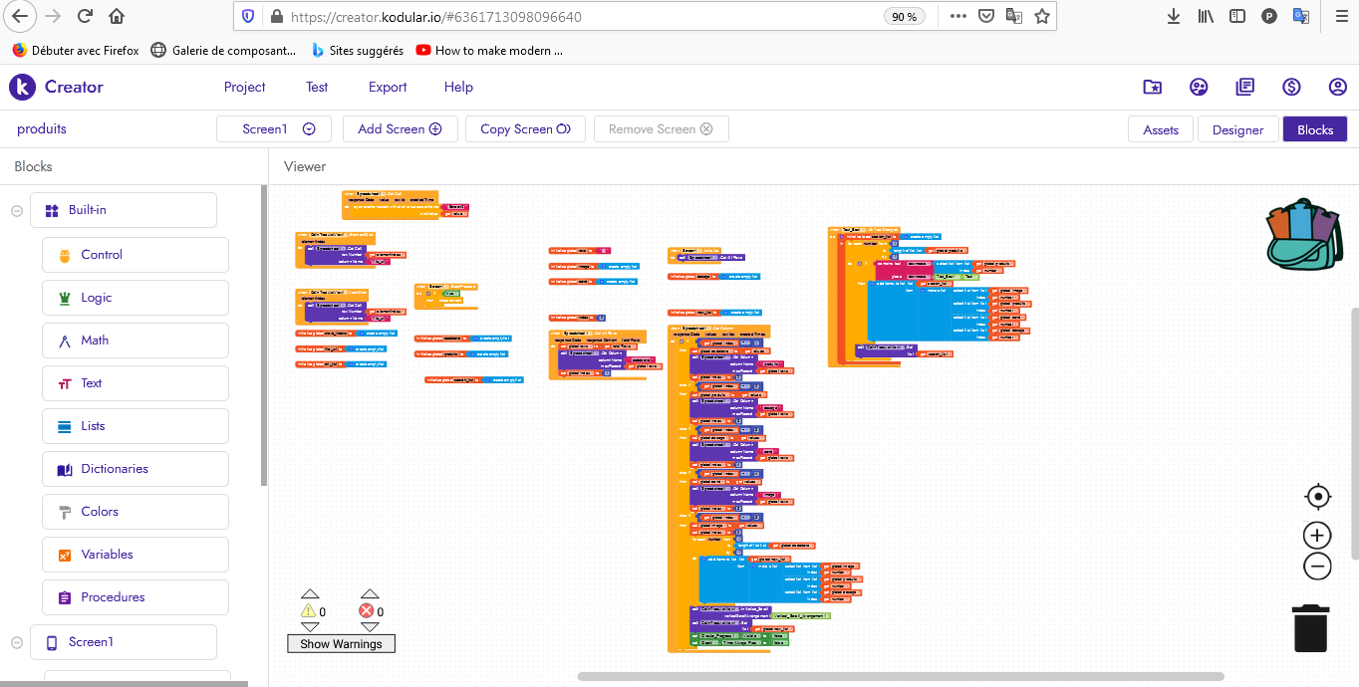Viewport: 1359px width, 687px height.
Task: Bookmark this page with the star icon
Action: pos(1042,16)
